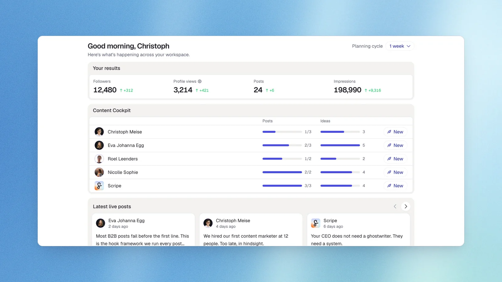Click the Latest live posts heading
Viewport: 502px width, 282px height.
(x=112, y=206)
